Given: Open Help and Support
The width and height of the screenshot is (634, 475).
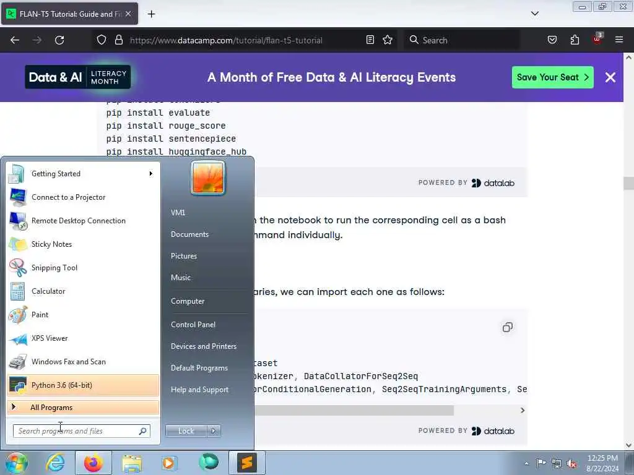Looking at the screenshot, I should (x=200, y=390).
